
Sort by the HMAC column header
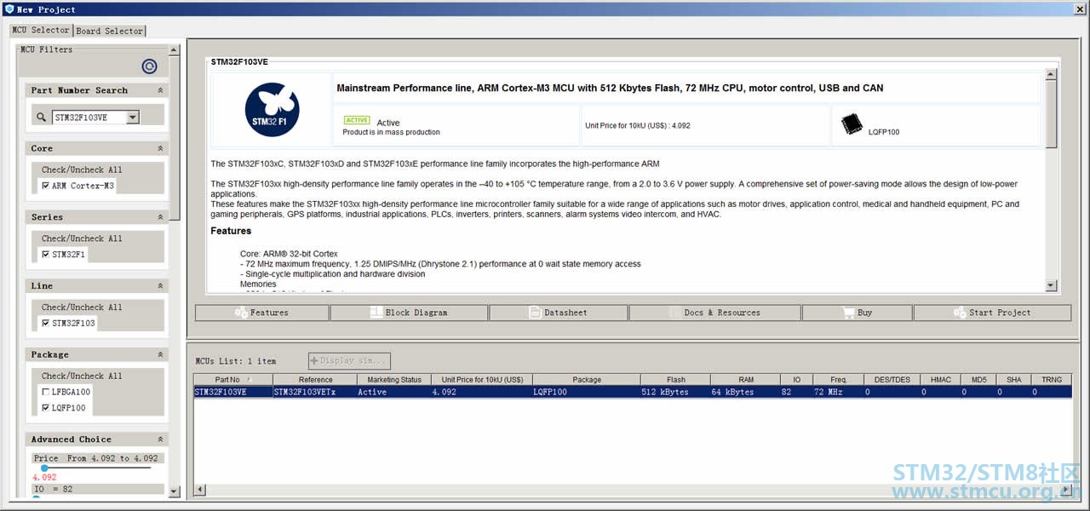941,380
